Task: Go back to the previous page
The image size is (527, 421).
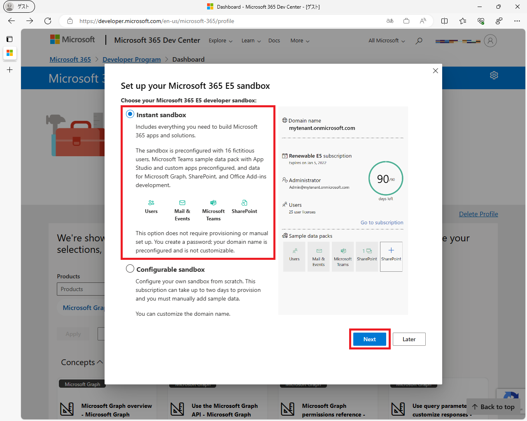Action: (12, 21)
